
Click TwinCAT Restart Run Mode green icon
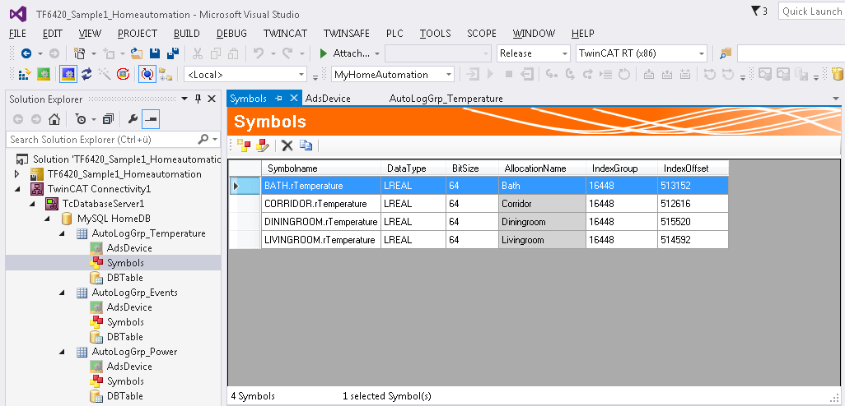44,74
